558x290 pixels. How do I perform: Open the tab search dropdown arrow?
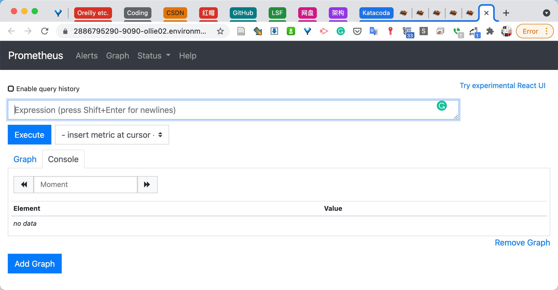point(547,13)
